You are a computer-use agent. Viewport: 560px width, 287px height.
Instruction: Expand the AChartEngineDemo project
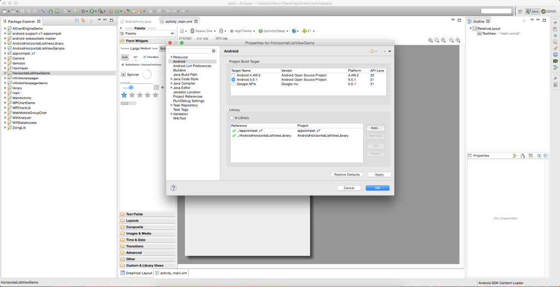(x=5, y=28)
